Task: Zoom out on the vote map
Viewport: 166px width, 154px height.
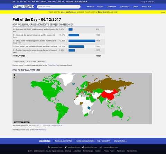Action: (14, 78)
